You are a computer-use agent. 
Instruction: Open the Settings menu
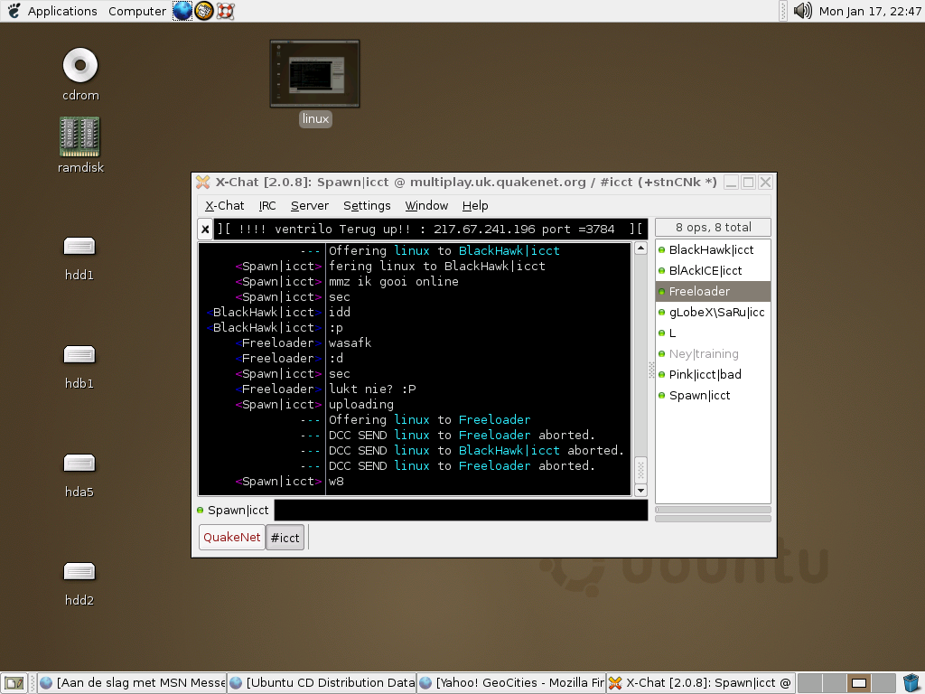(x=367, y=205)
